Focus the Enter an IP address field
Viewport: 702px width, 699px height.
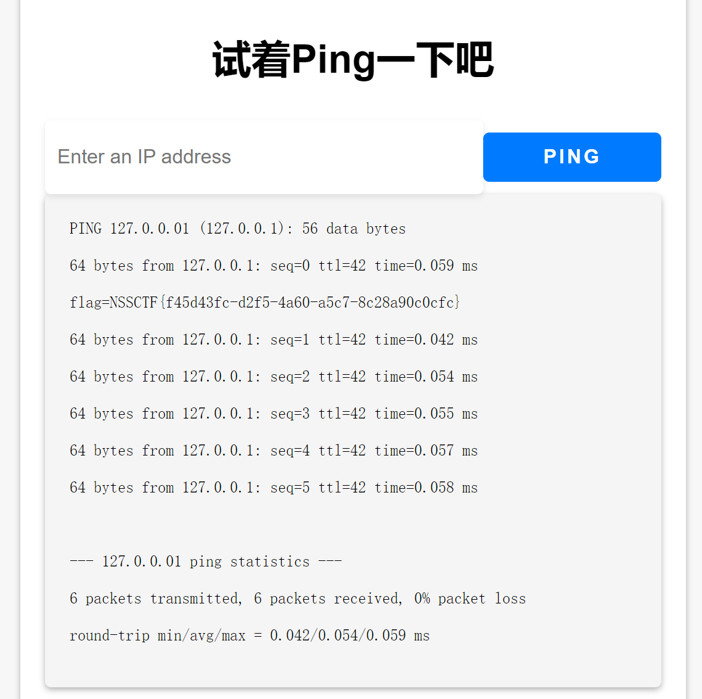coord(264,157)
